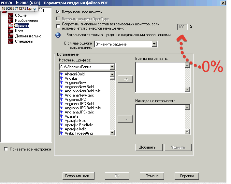231x184 pixels.
Task: Select AngsanaNew-Italic font entry
Action: point(79,95)
